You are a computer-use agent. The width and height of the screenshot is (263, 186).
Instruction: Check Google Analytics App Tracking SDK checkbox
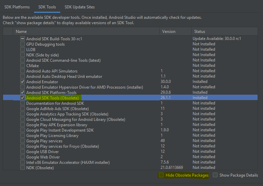coord(23,114)
